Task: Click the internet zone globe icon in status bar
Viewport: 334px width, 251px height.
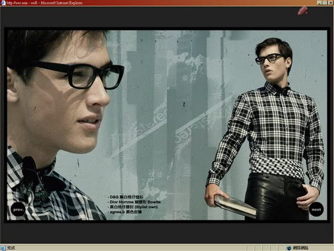Action: point(289,248)
